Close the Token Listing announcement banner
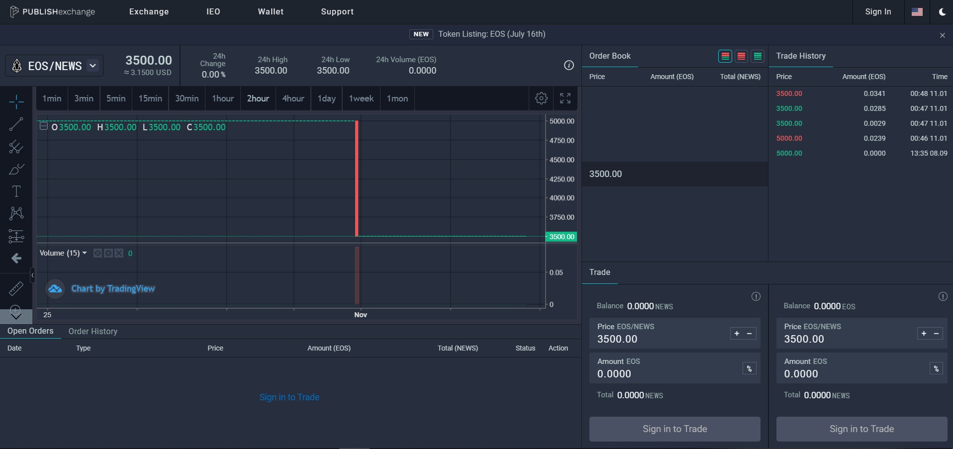This screenshot has width=953, height=449. click(942, 35)
